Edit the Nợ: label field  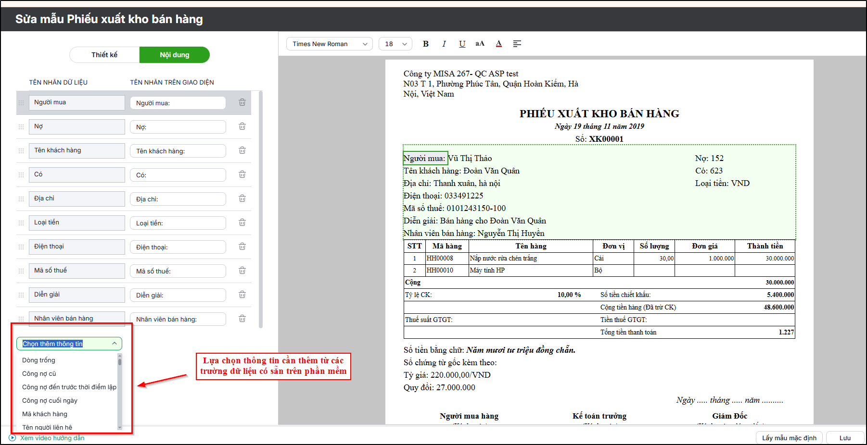[x=178, y=127]
